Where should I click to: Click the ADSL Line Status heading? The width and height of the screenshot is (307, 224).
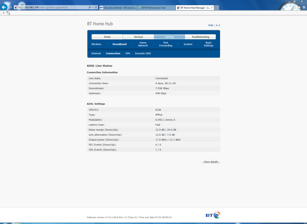(x=100, y=66)
